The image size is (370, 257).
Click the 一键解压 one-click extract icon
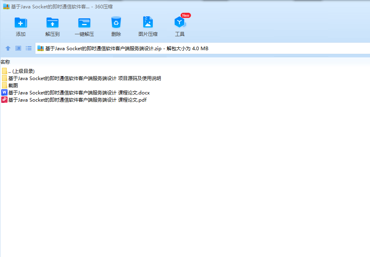click(x=84, y=23)
